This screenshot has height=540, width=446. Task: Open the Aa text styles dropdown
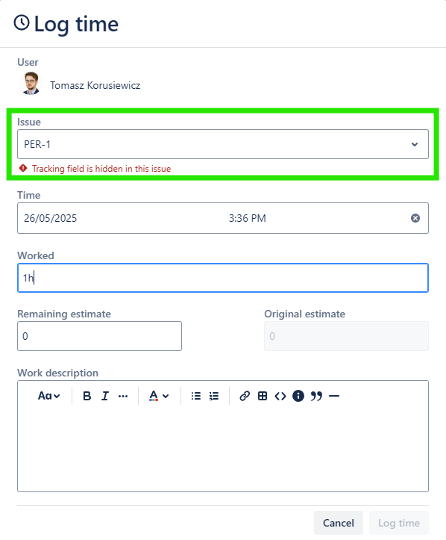48,396
